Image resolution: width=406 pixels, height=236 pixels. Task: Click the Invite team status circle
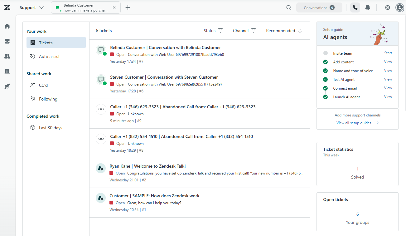pos(325,53)
